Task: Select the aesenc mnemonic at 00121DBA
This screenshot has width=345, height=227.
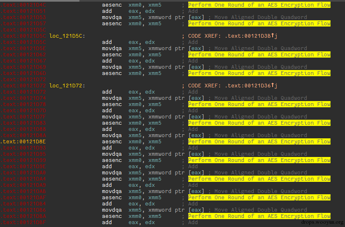Action: 112,216
